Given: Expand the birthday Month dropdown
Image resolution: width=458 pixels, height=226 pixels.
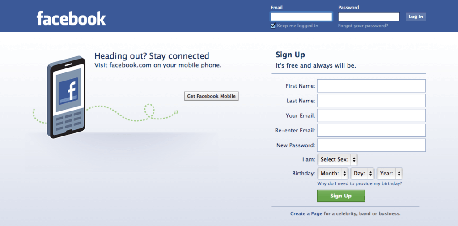Looking at the screenshot, I should coord(333,174).
